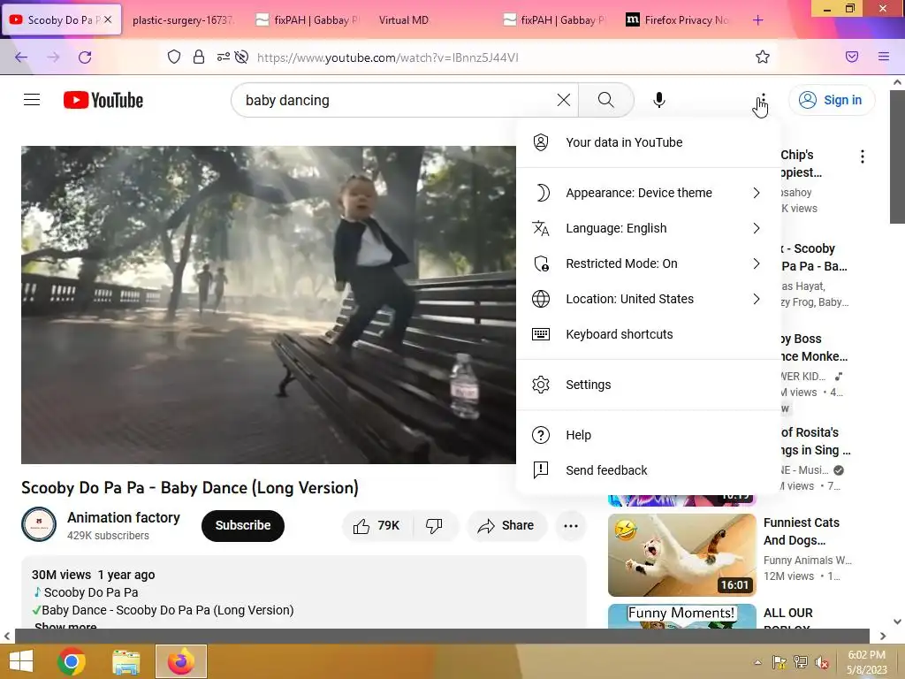
Task: Click the muted volume tray icon
Action: [x=822, y=662]
